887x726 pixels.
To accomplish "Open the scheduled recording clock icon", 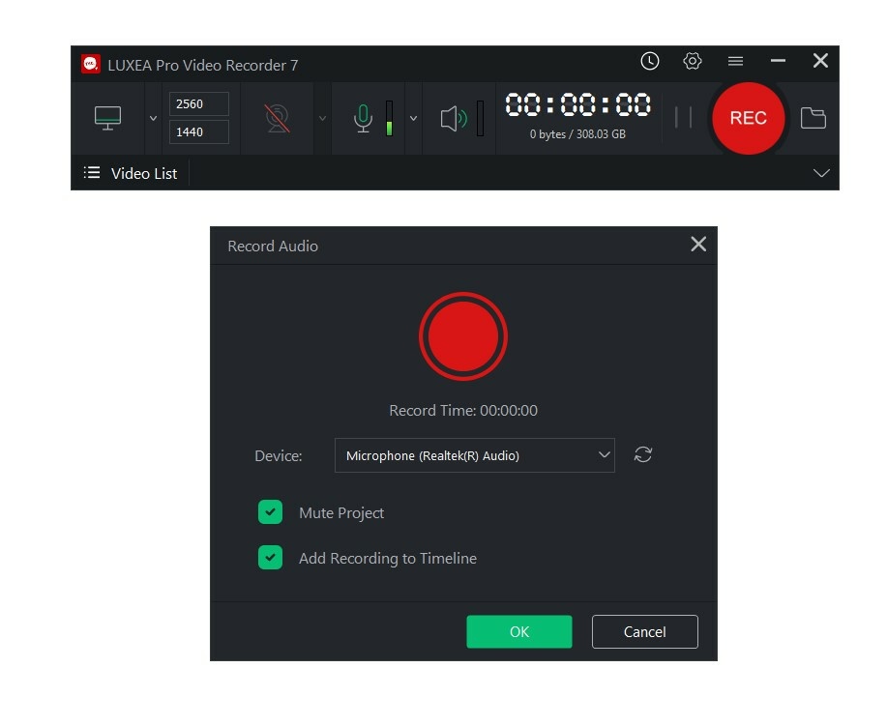I will 649,61.
